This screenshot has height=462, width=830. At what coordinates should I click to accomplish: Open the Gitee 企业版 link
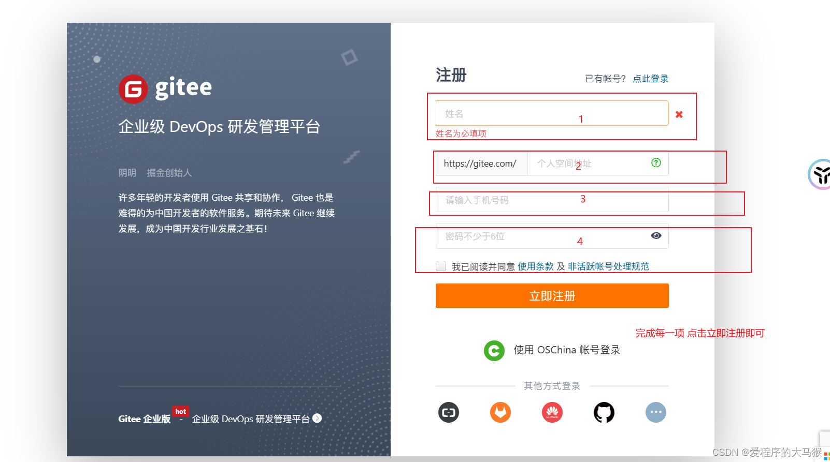144,419
